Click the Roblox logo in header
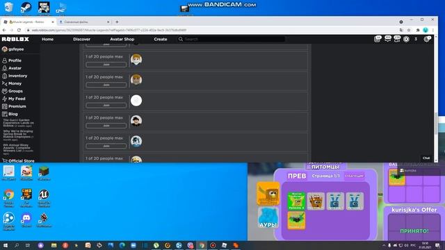Screen dimensions: 445x250 tap(15, 39)
